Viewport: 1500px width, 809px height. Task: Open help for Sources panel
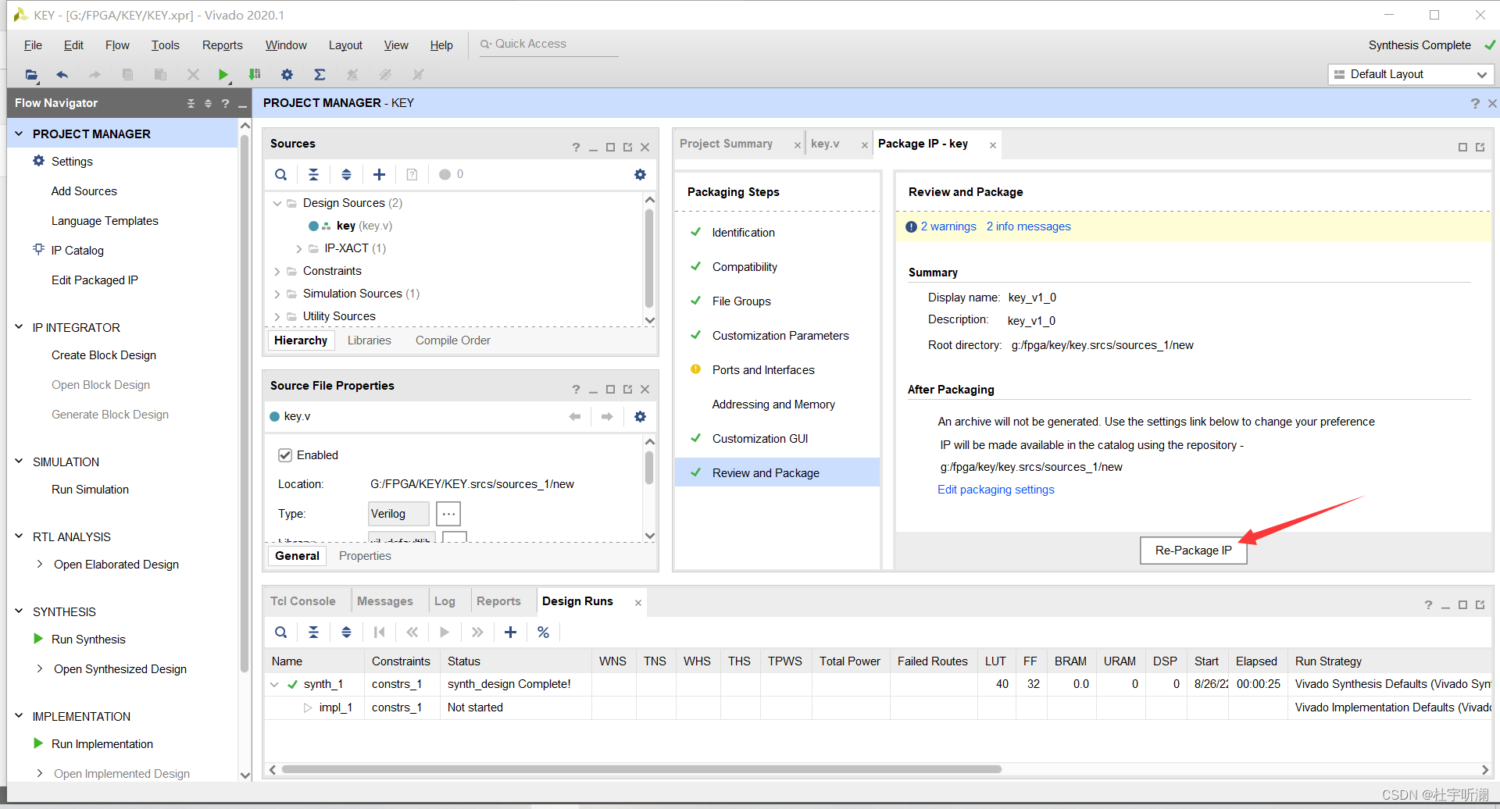coord(576,148)
